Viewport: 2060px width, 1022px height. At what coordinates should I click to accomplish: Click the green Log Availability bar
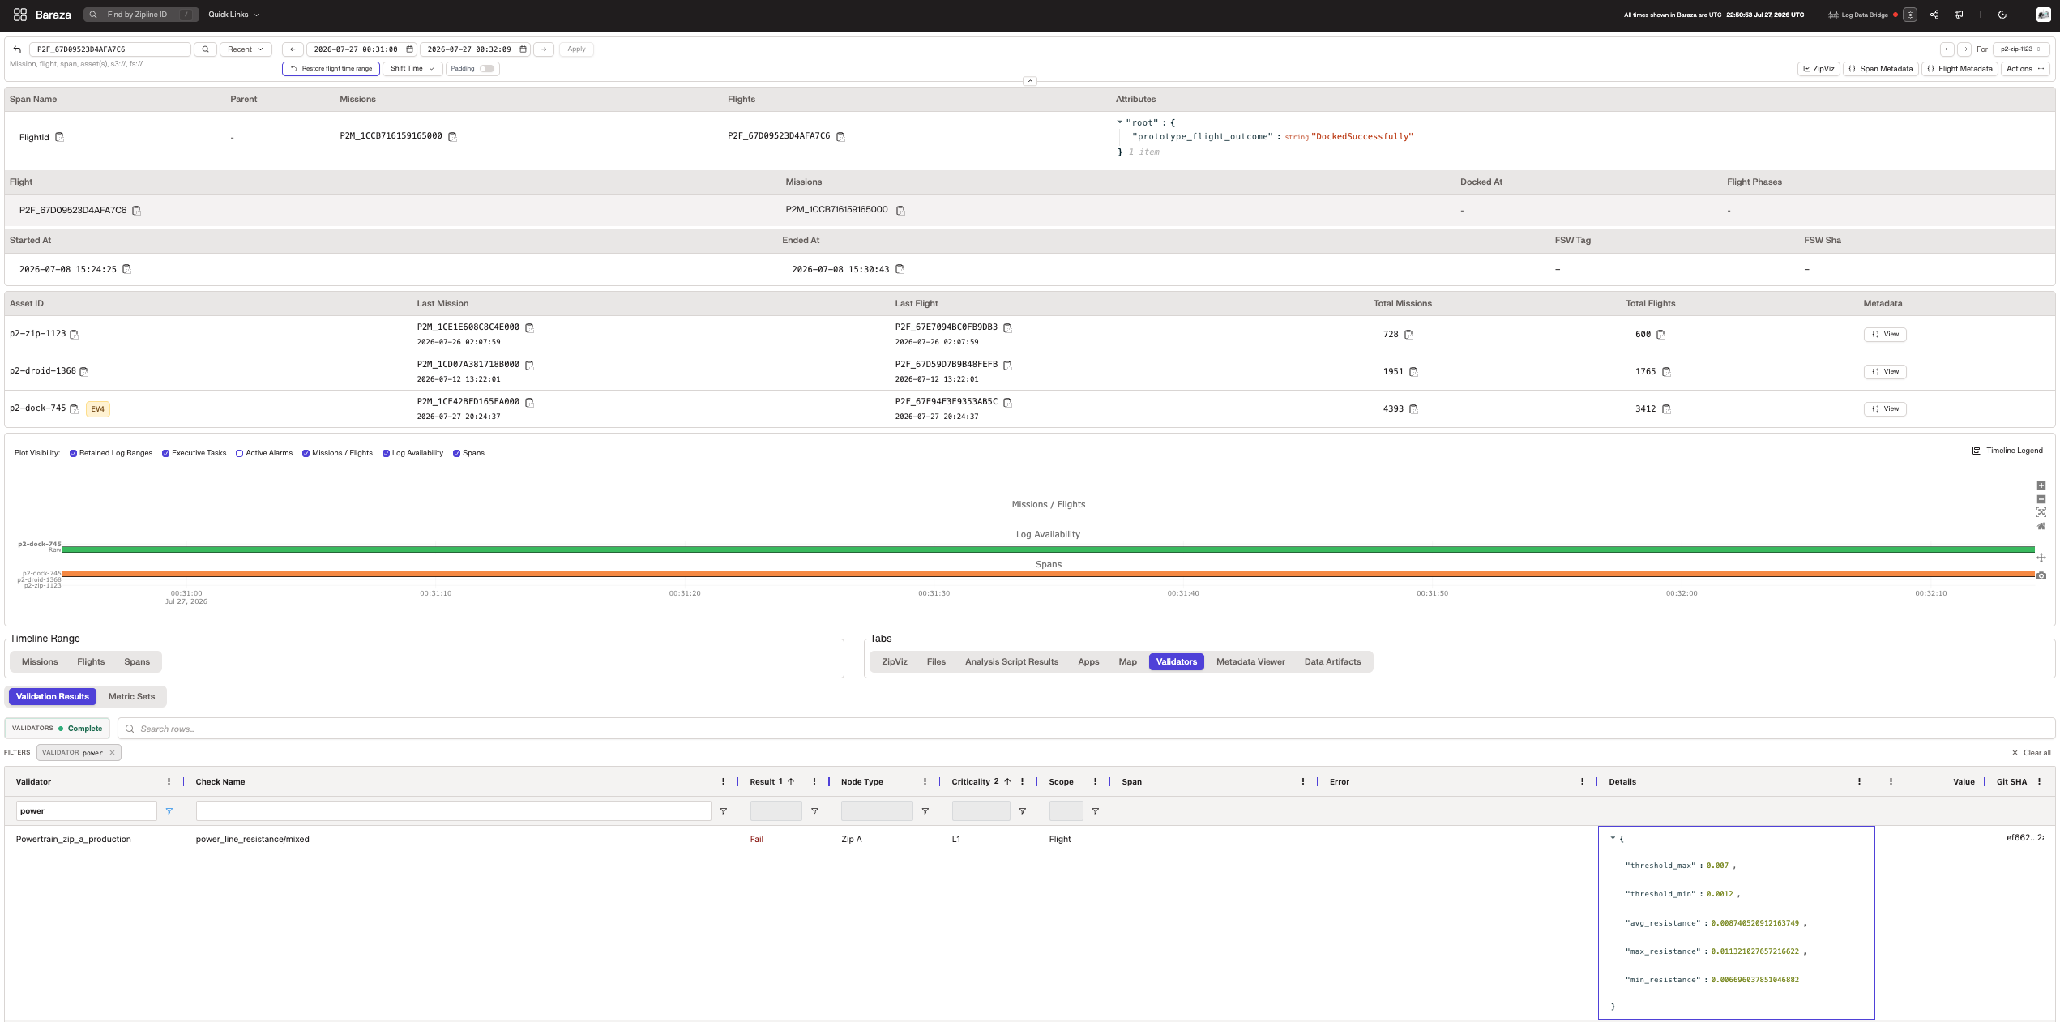tap(1048, 549)
